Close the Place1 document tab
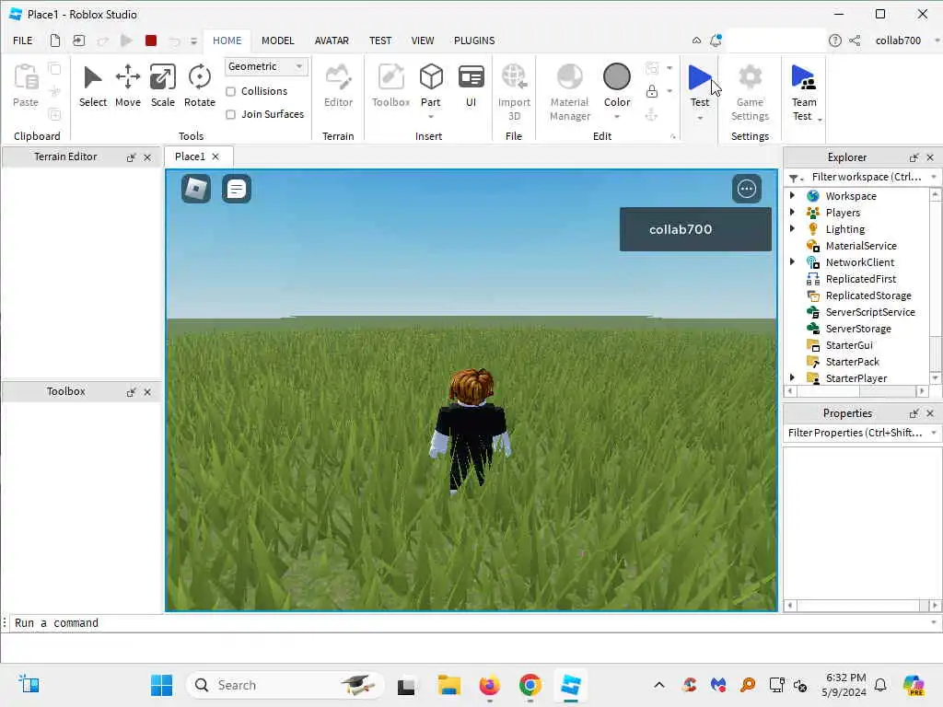943x707 pixels. click(215, 156)
